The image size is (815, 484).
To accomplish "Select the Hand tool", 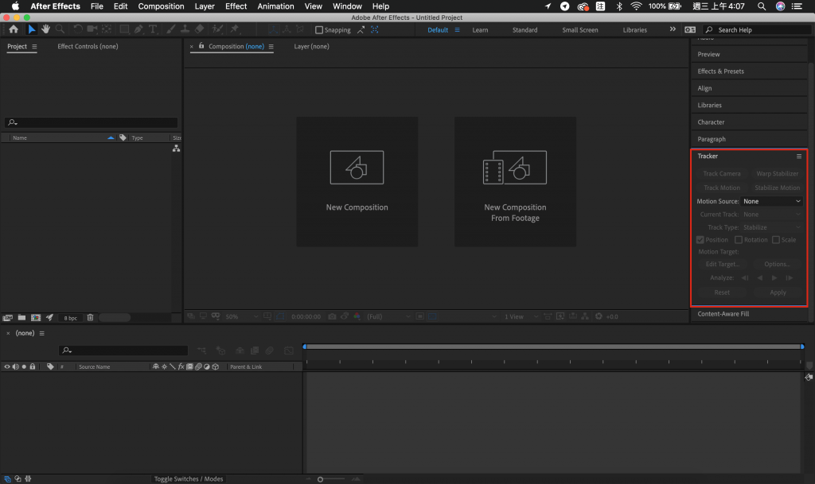I will (x=46, y=29).
